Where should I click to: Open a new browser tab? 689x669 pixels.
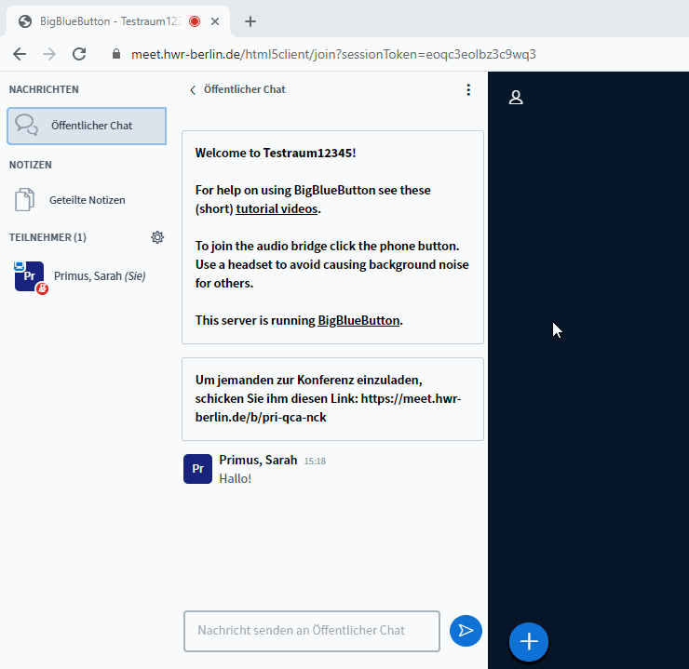250,21
